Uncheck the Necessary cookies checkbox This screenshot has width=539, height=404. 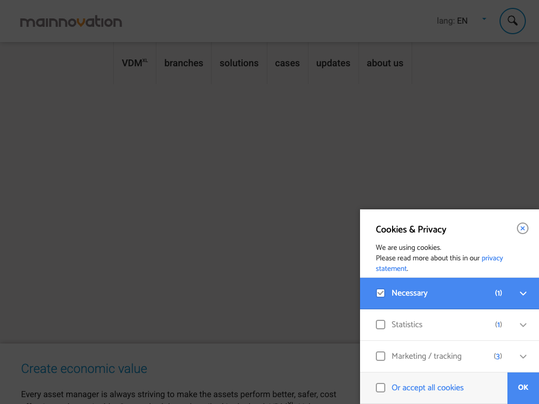(381, 293)
